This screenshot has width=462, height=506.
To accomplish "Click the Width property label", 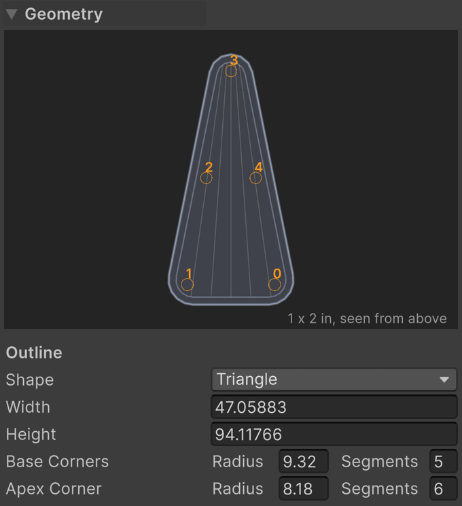I will (28, 407).
